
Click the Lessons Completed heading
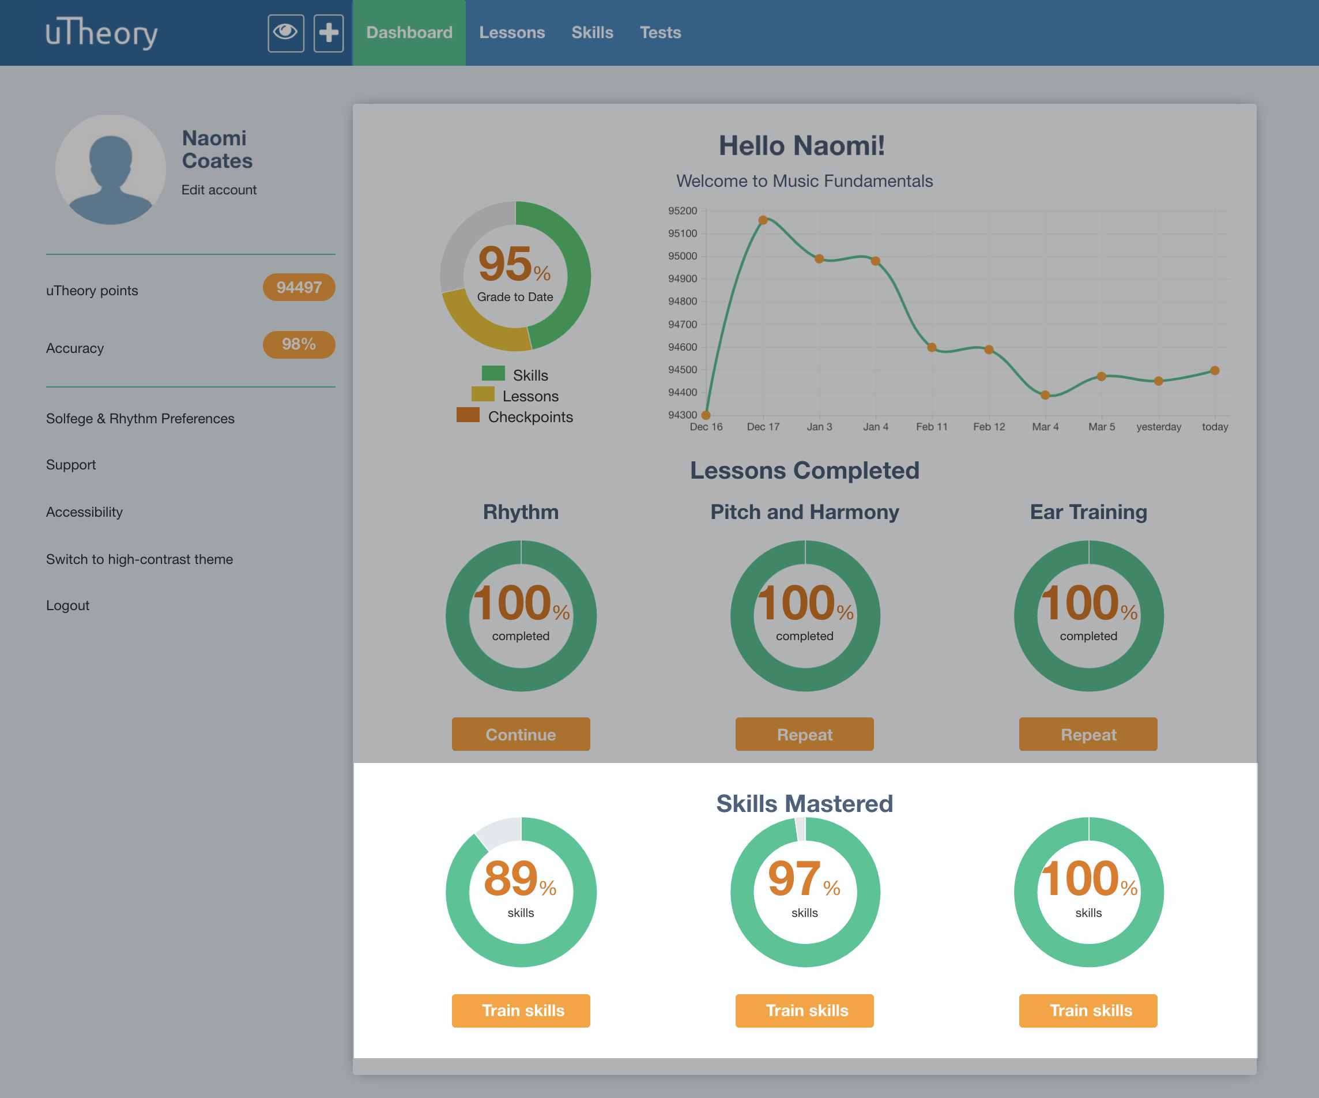click(805, 471)
